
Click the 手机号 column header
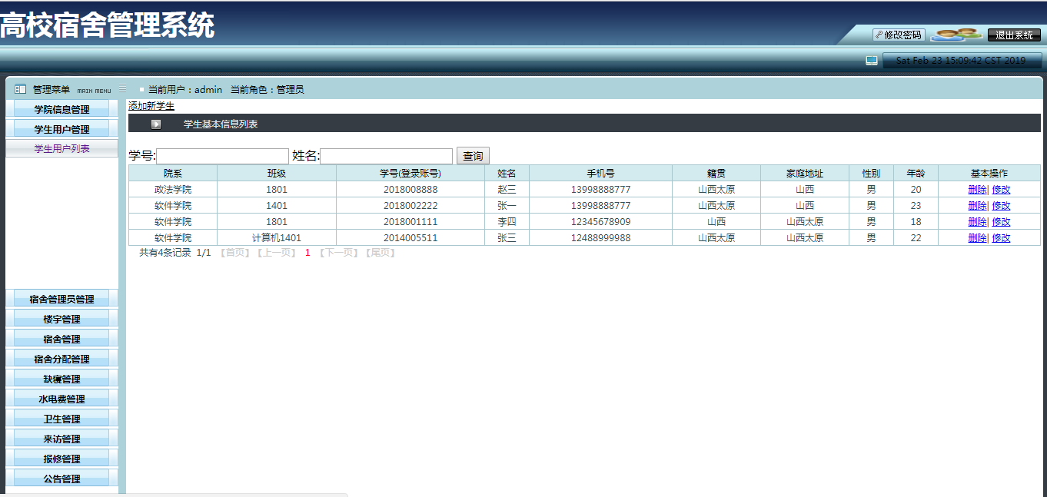tap(600, 173)
